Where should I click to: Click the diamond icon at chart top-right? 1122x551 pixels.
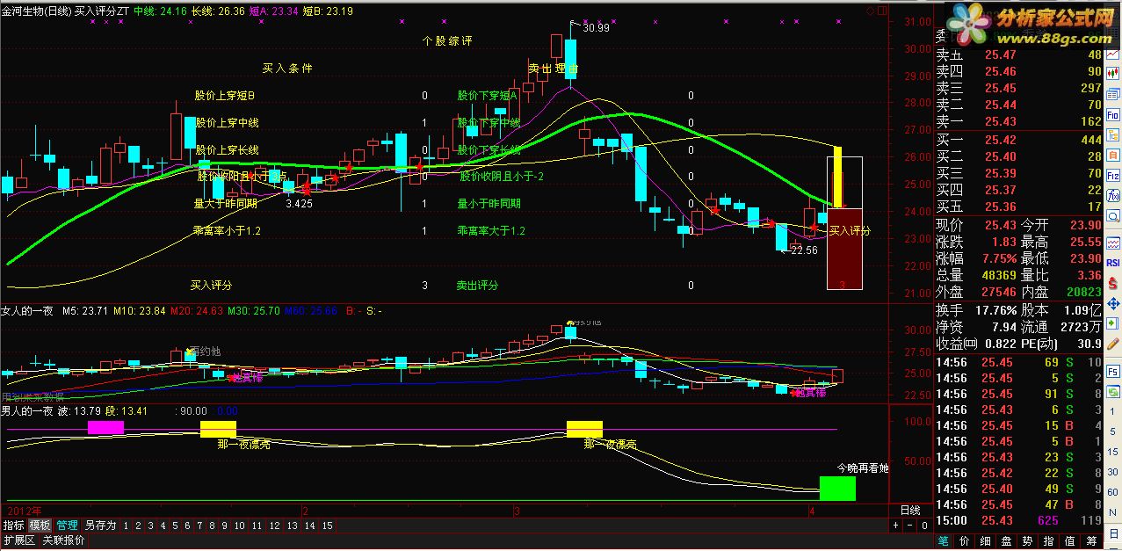coord(870,11)
